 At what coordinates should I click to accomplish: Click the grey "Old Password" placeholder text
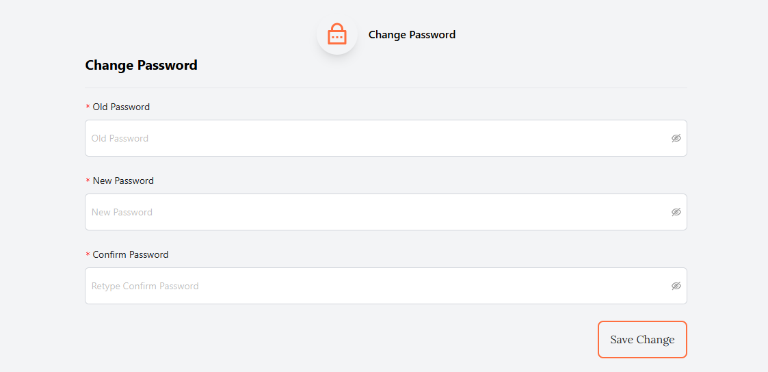[x=120, y=139]
